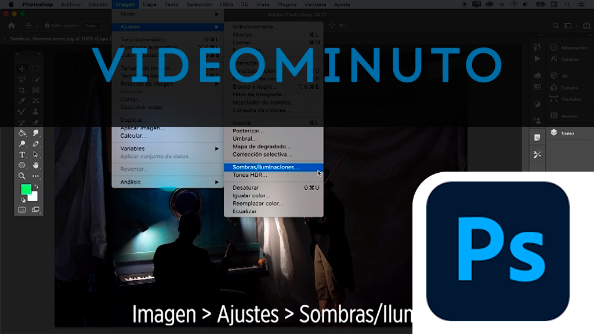The height and width of the screenshot is (334, 594).
Task: Swap foreground and background colors
Action: click(37, 186)
